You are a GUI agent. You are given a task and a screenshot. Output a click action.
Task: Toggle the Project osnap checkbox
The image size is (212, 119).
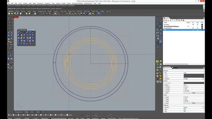(x=61, y=115)
